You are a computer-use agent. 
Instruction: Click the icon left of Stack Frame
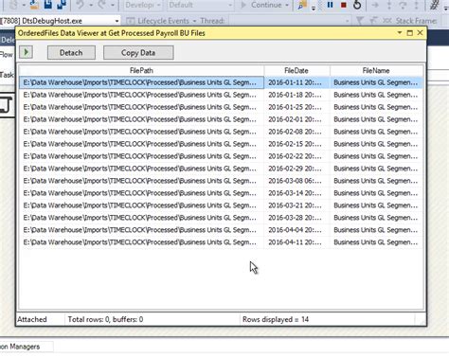point(386,21)
